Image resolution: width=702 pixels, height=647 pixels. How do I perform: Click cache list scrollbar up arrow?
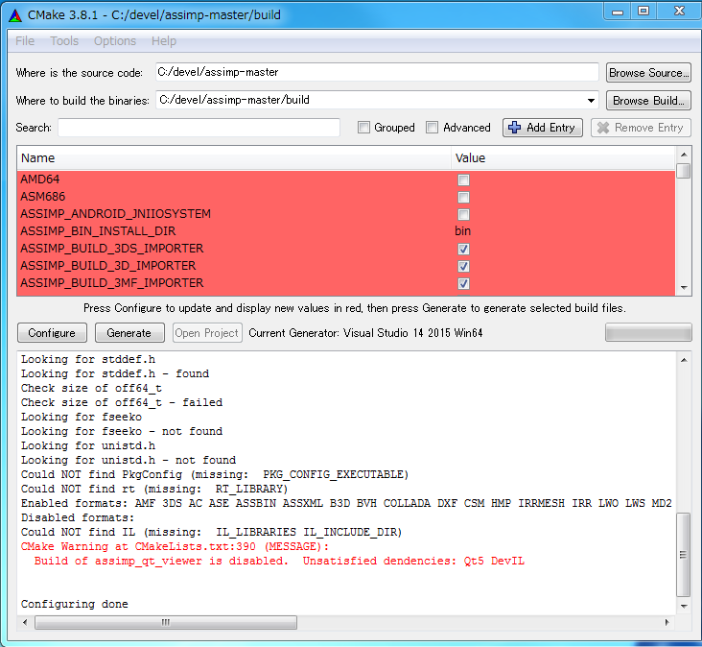pos(684,155)
